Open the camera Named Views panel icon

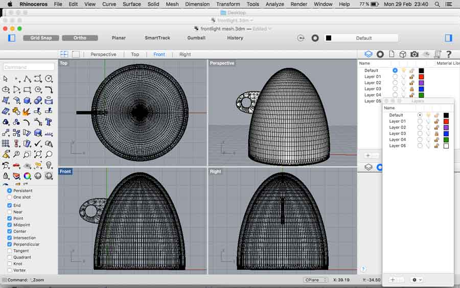pos(414,54)
